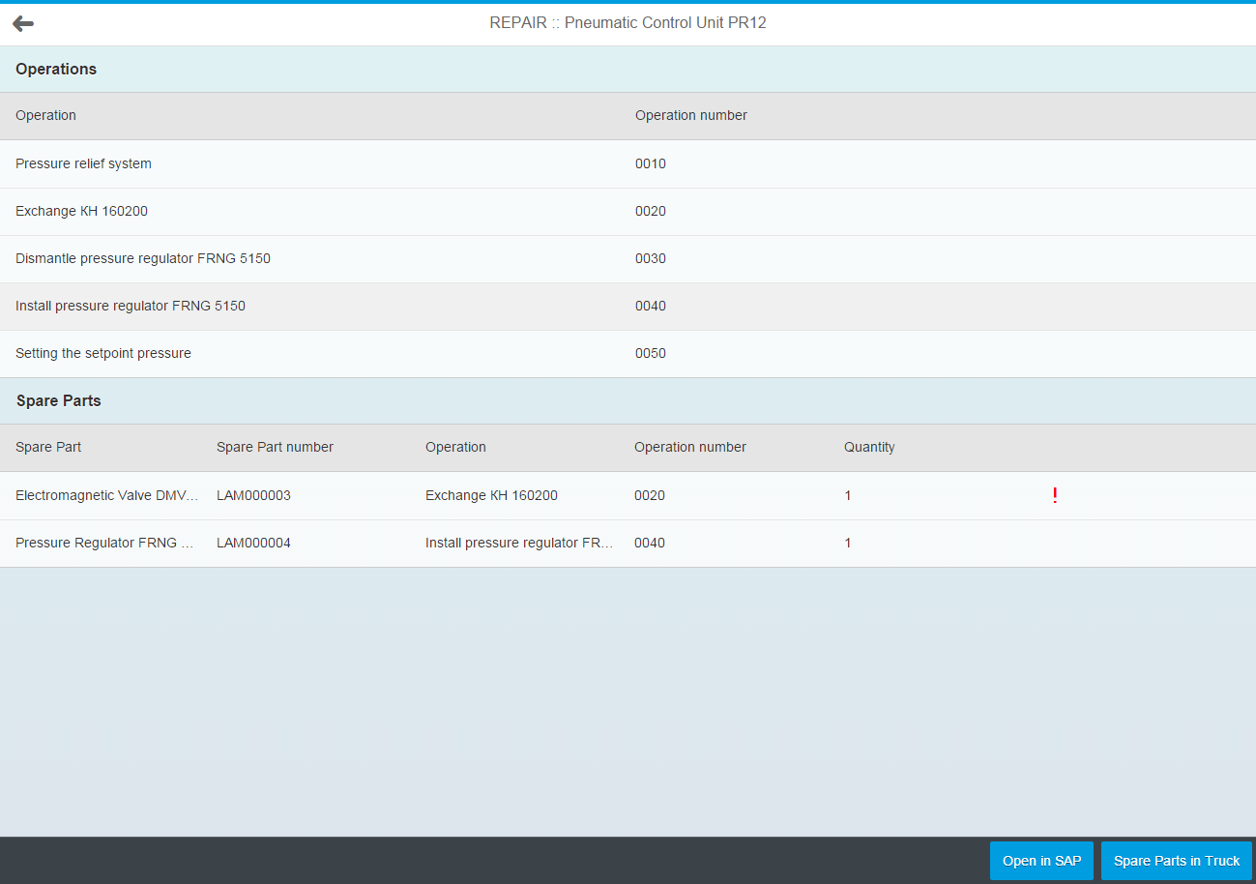This screenshot has width=1256, height=884.
Task: Click spare part number LAM000004
Action: tap(253, 543)
